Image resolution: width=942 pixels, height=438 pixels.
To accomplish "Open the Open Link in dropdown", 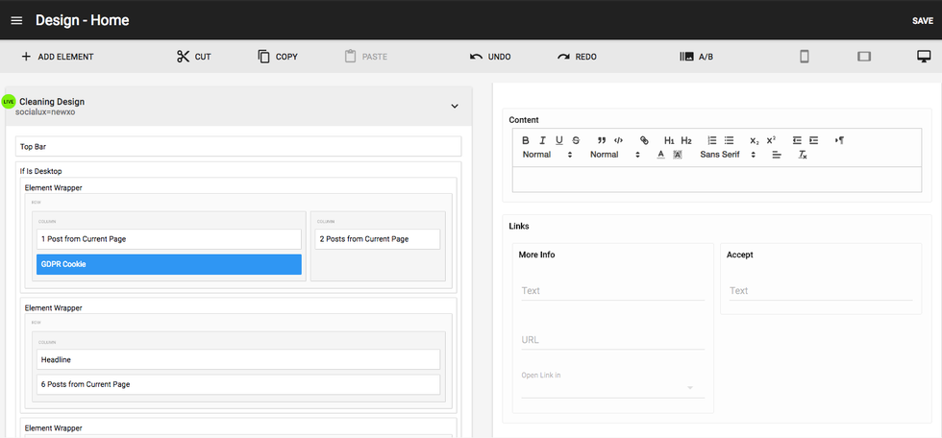I will 612,387.
